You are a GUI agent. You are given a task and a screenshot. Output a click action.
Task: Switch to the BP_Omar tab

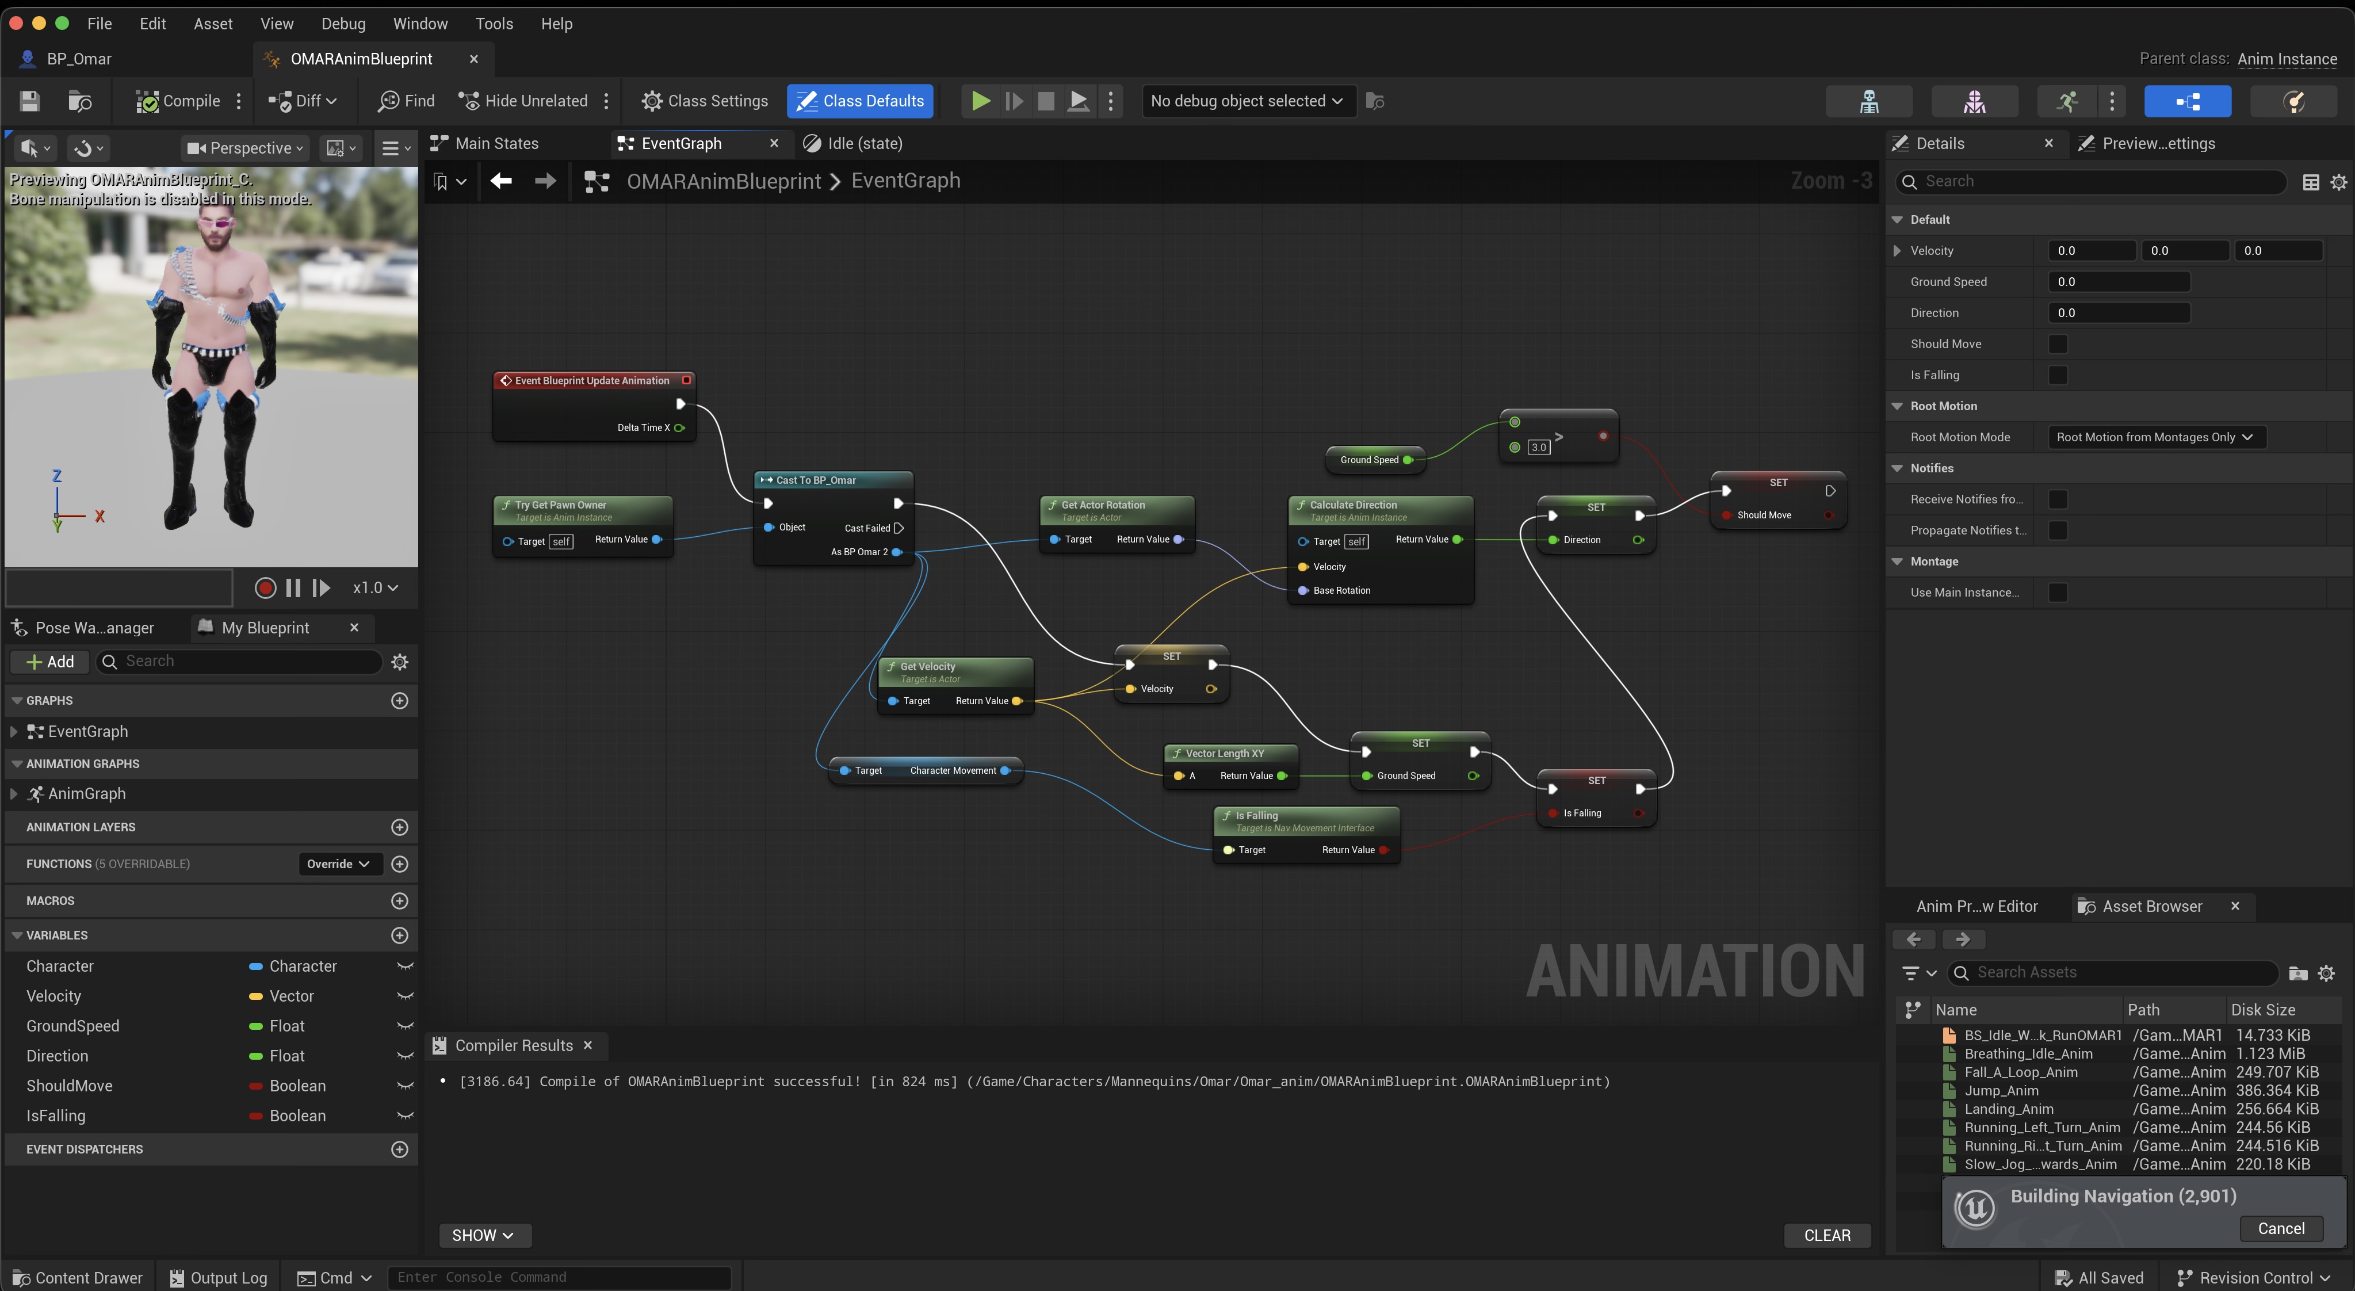coord(79,59)
